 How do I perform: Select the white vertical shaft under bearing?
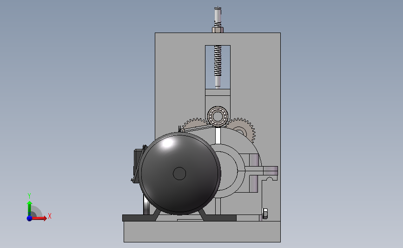coord(218,135)
